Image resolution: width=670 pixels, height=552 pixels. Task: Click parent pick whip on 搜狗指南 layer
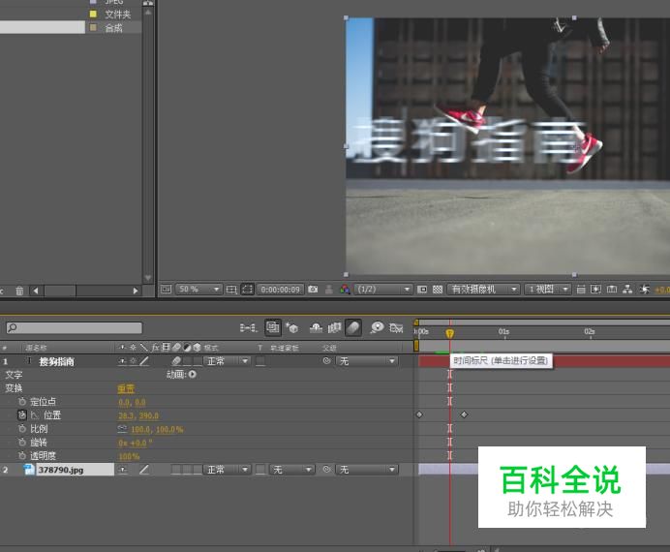(x=327, y=361)
